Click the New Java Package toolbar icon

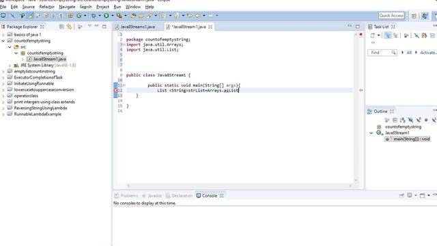70,16
